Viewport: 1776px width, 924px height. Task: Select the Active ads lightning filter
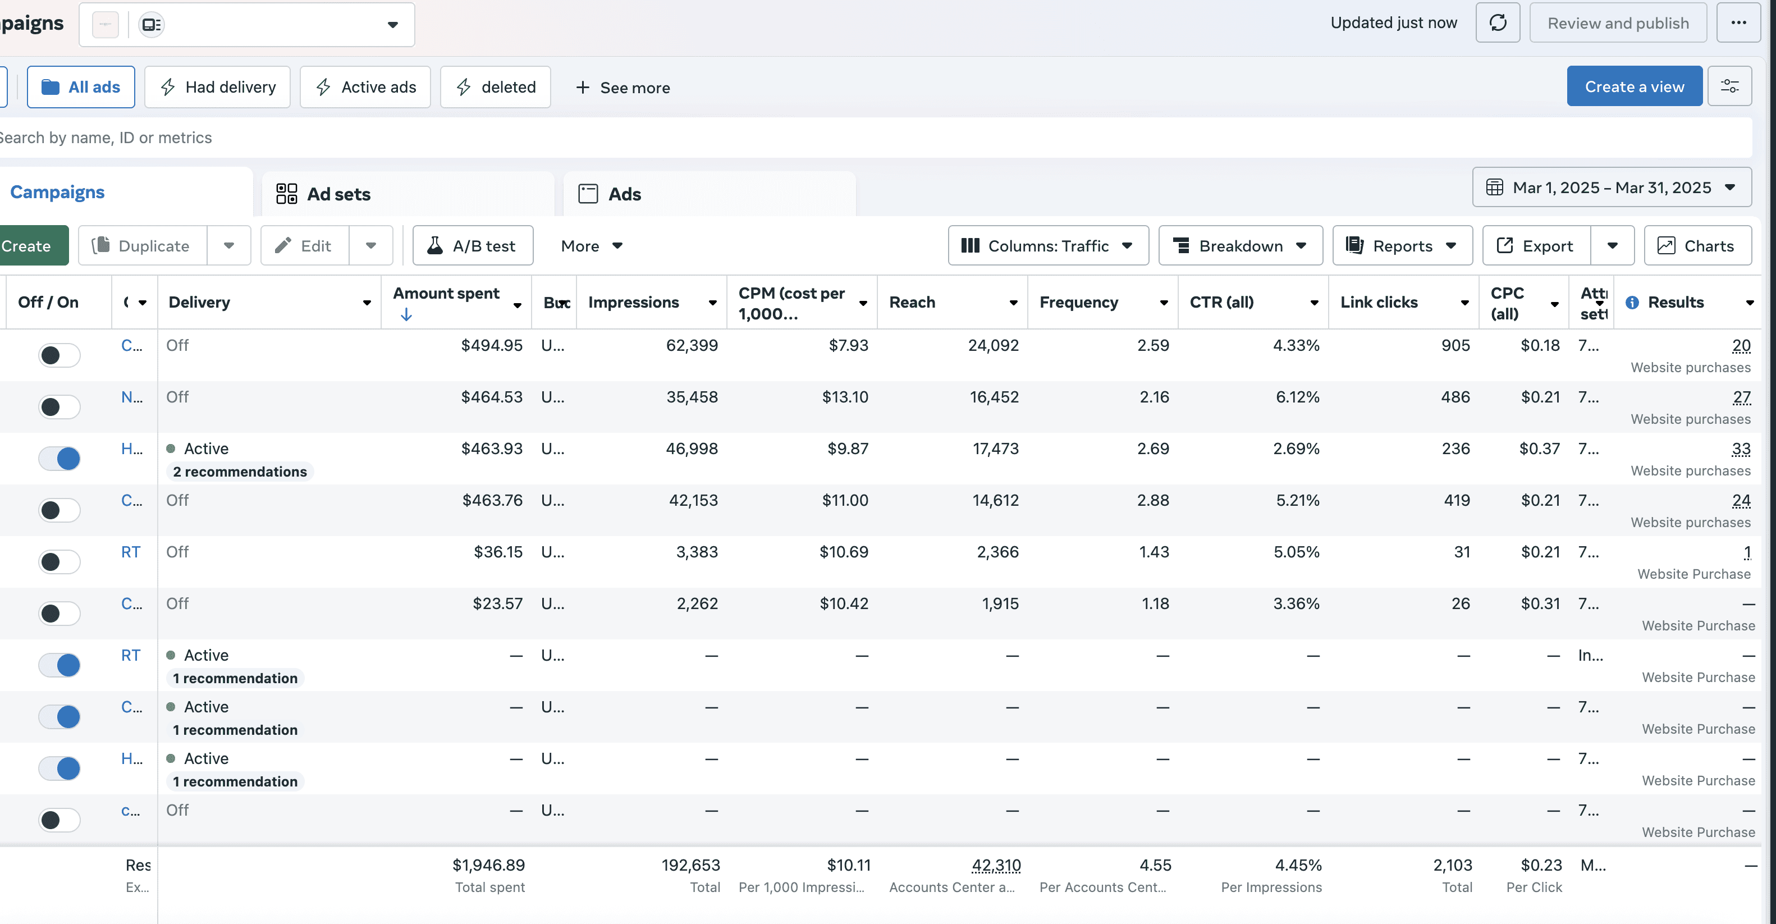(365, 87)
